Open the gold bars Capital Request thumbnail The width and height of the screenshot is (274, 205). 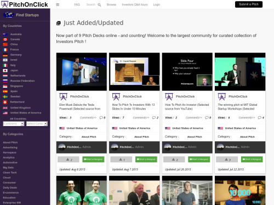click(x=134, y=72)
